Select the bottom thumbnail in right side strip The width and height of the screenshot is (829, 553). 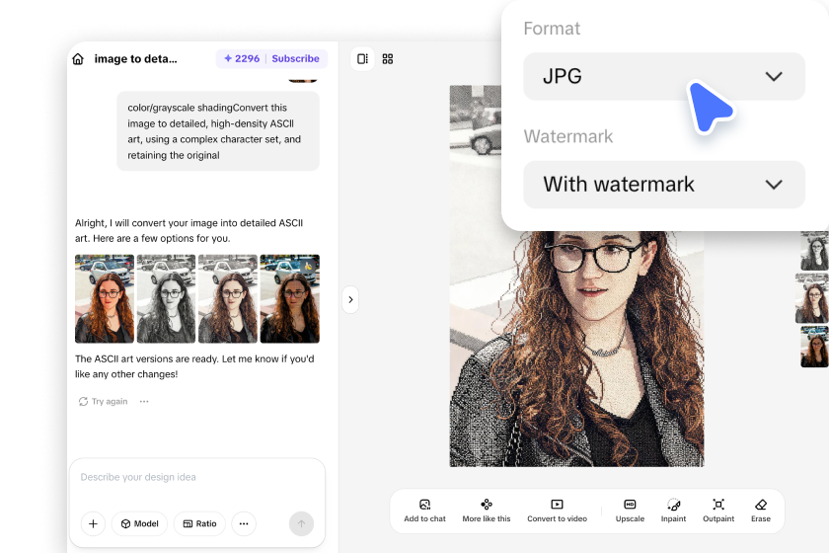click(x=814, y=347)
